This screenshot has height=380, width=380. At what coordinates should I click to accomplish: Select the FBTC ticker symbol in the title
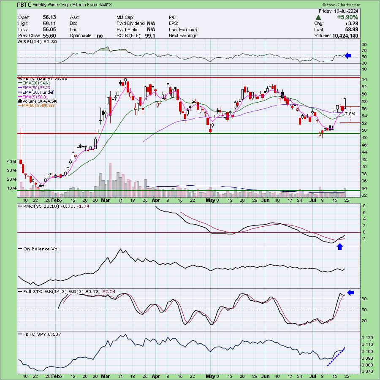tap(24, 4)
